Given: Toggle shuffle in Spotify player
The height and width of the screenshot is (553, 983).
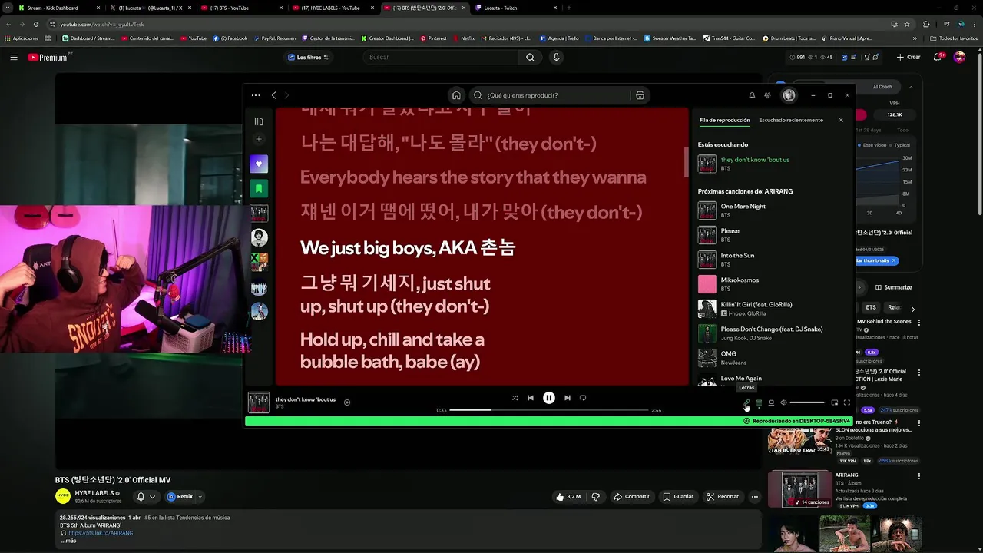Looking at the screenshot, I should 515,398.
